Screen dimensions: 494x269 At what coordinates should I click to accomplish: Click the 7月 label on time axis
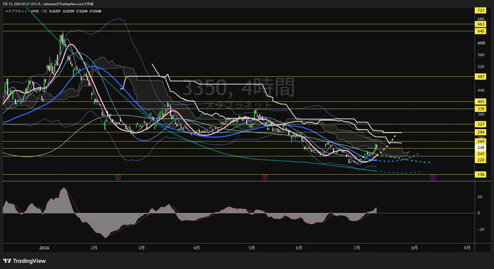[x=357, y=248]
